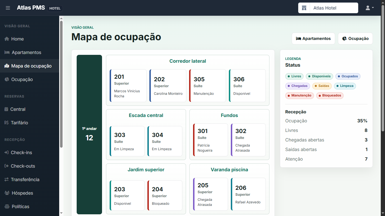Open the Check-ins page
The width and height of the screenshot is (385, 216).
[30, 152]
